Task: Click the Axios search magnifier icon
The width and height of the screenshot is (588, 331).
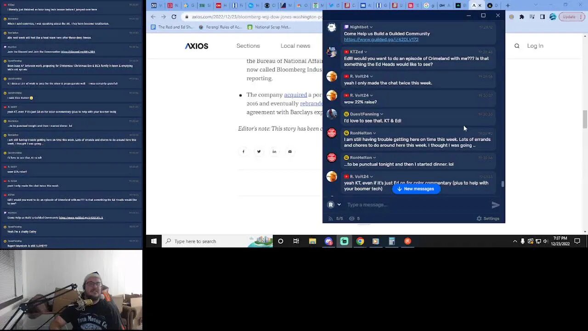Action: click(x=517, y=46)
